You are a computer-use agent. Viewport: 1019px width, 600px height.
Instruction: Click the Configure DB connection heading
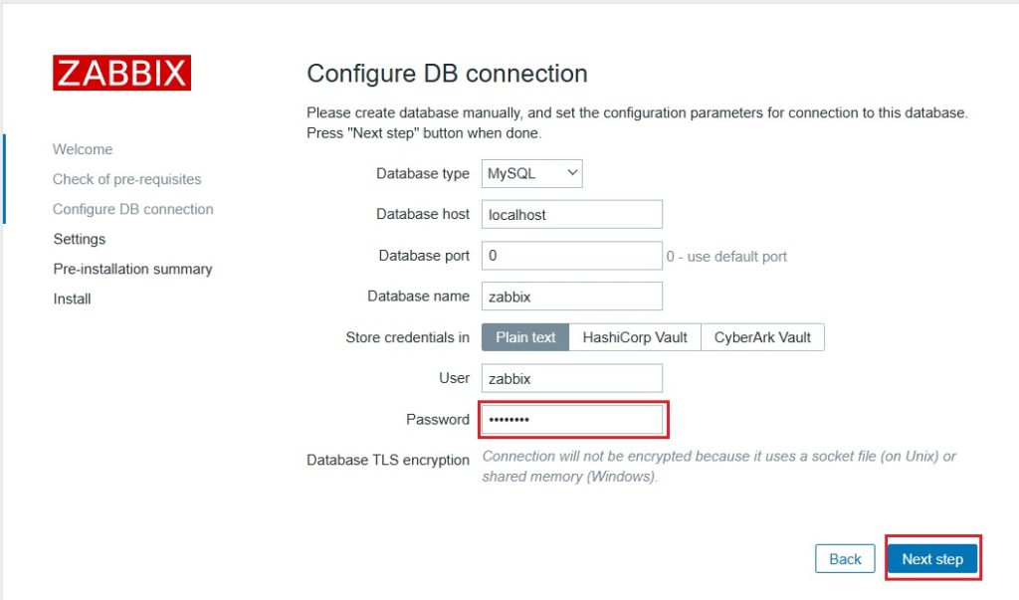[447, 74]
